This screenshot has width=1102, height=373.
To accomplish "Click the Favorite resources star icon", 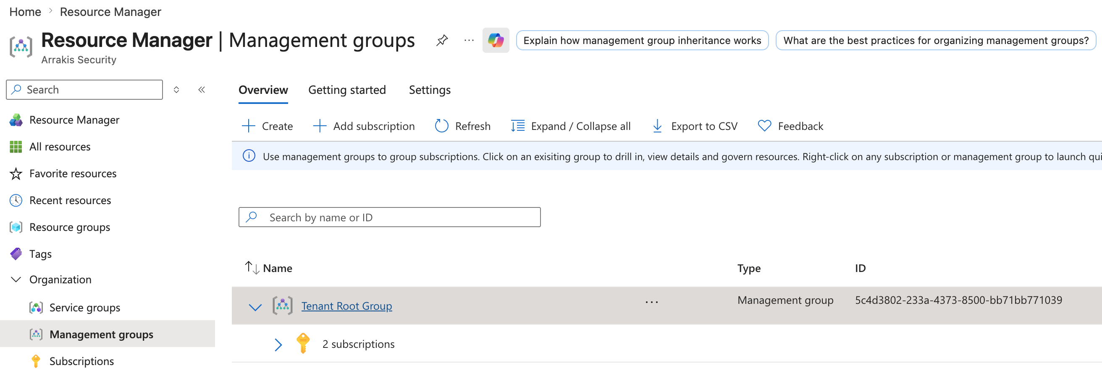I will 16,174.
